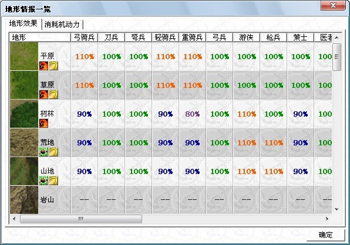The height and width of the screenshot is (245, 350).
Task: Click the vertical scrollbar up arrow
Action: coord(337,37)
